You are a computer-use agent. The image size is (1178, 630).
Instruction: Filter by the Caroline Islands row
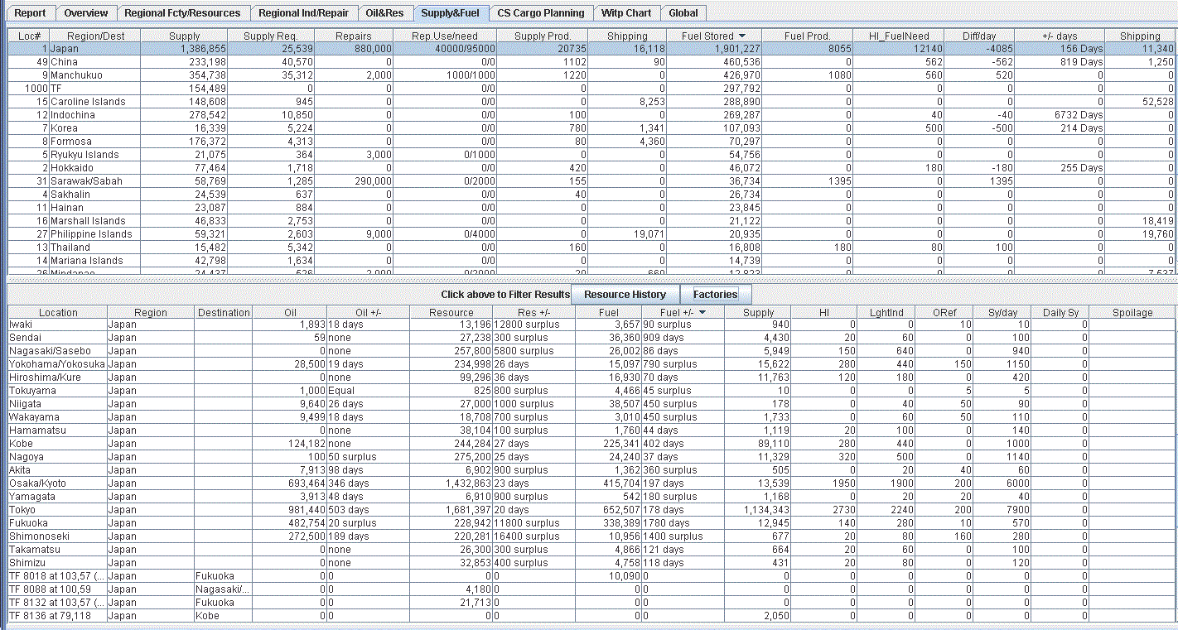(591, 102)
